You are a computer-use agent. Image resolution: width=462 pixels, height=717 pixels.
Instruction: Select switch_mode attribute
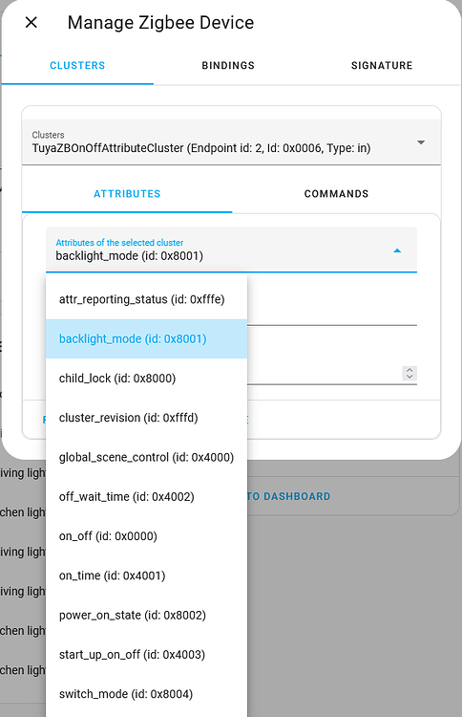click(146, 694)
